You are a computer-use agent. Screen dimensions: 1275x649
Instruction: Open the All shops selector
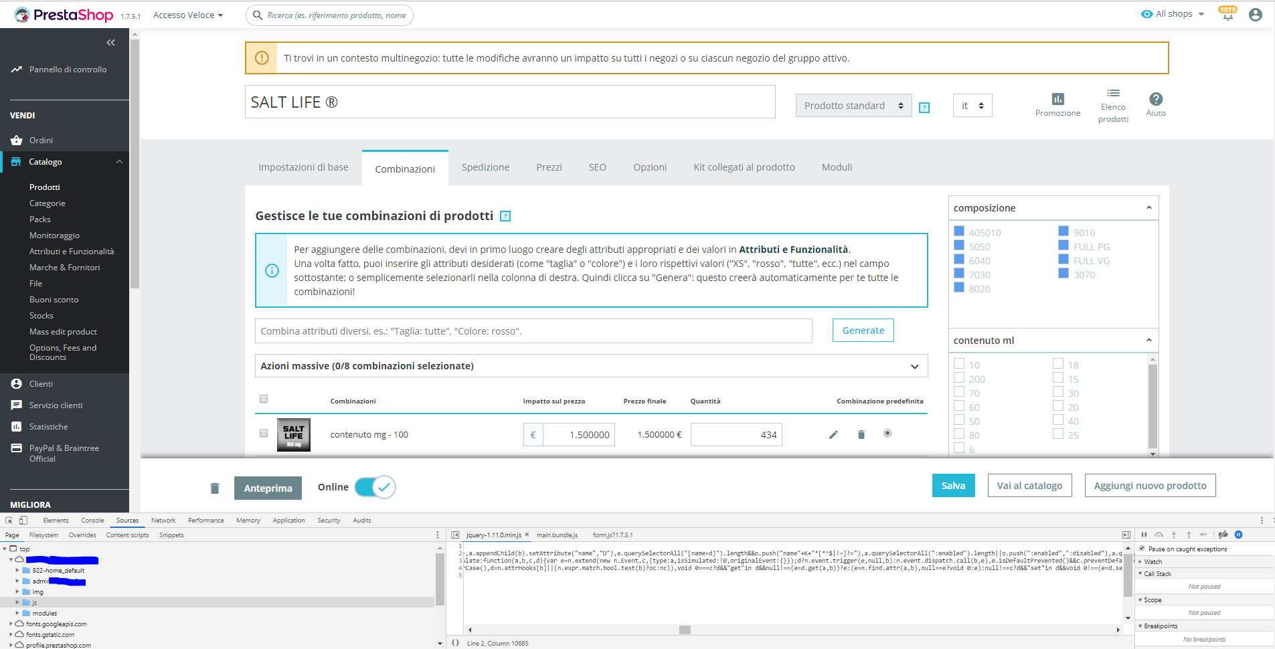[x=1173, y=14]
